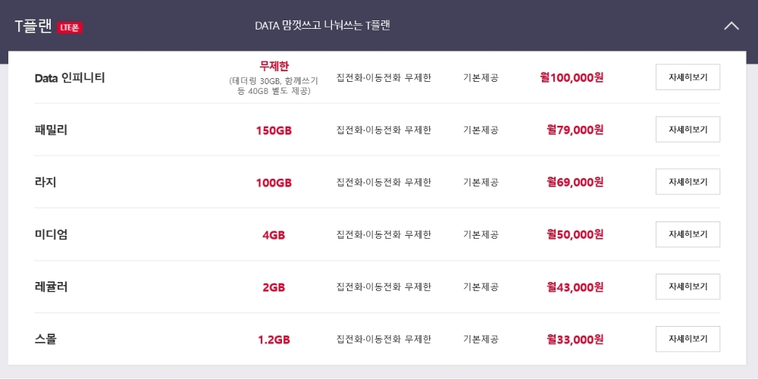Select the 라지 plan name
Screen dimensions: 758x379
coord(45,182)
